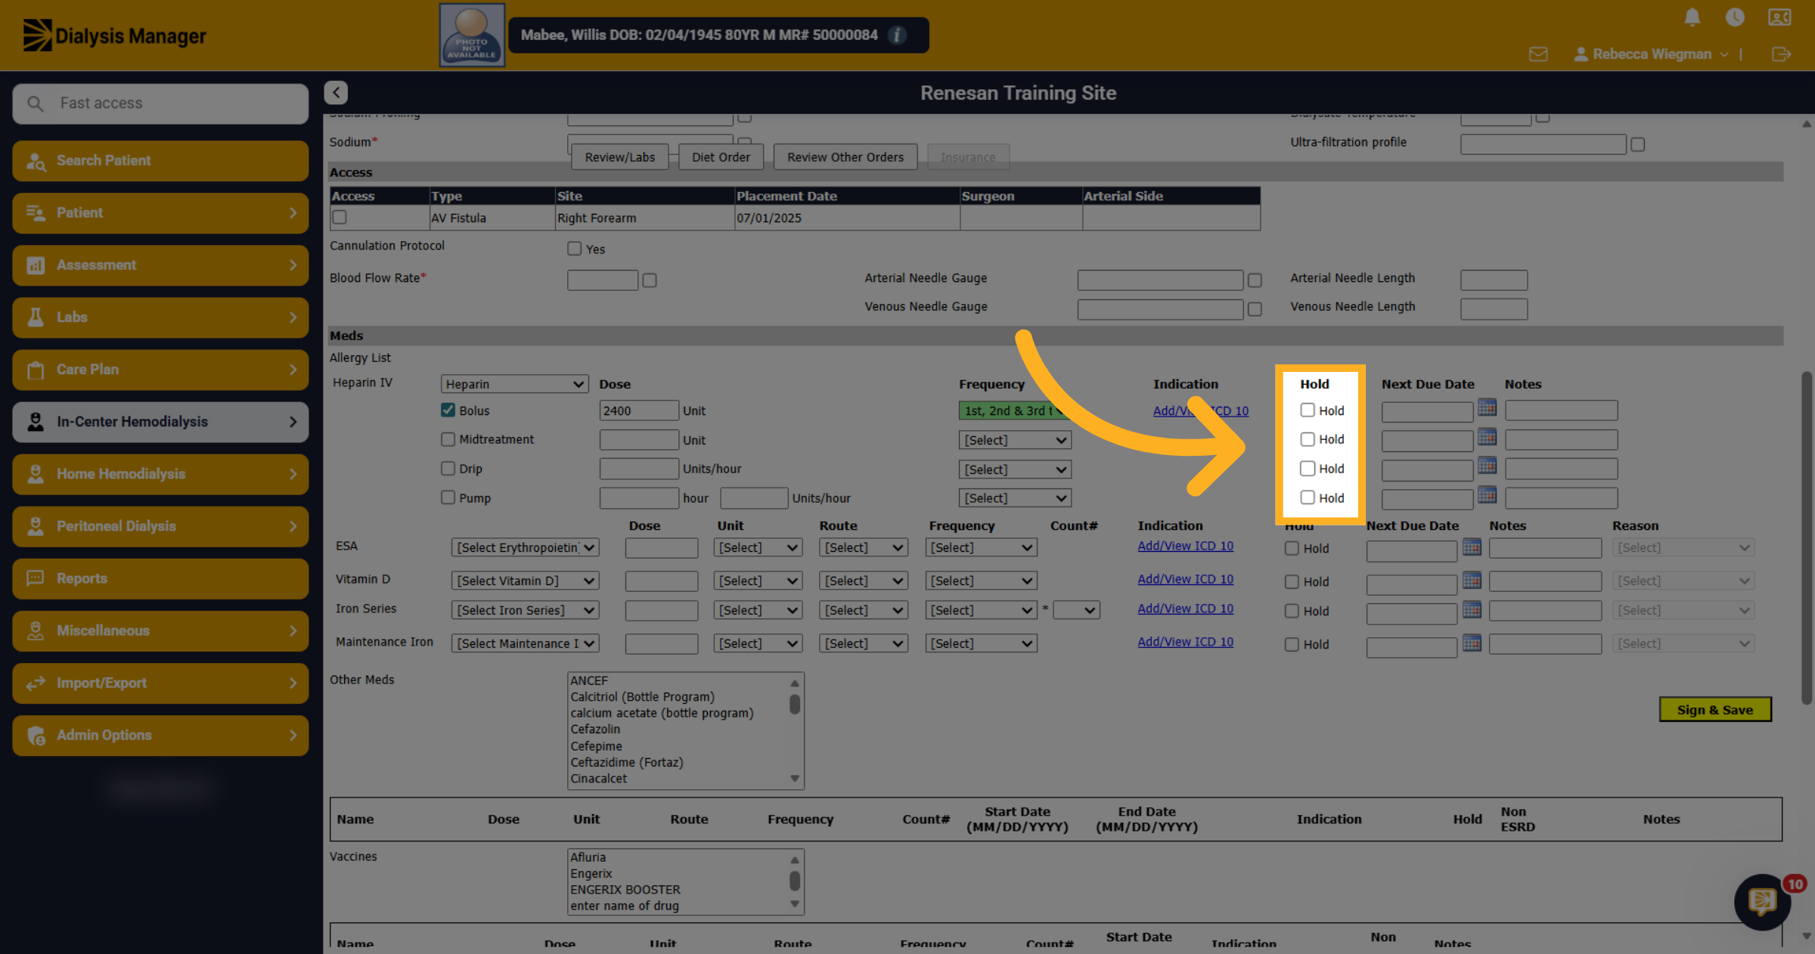
Task: Open the notifications bell icon
Action: [x=1692, y=17]
